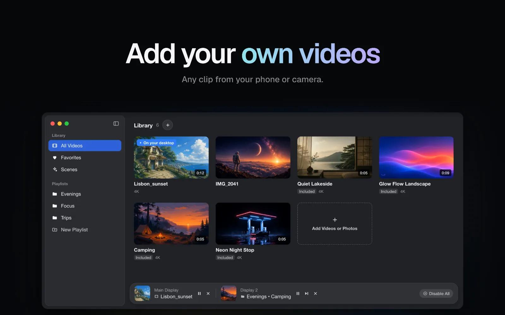
Task: Stop the Display 2 wallpaper with the X icon
Action: point(315,293)
